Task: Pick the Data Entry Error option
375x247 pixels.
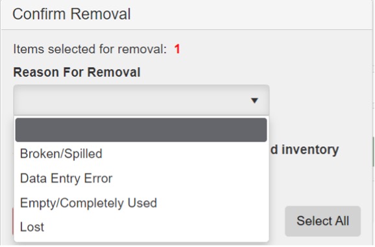Action: tap(66, 179)
